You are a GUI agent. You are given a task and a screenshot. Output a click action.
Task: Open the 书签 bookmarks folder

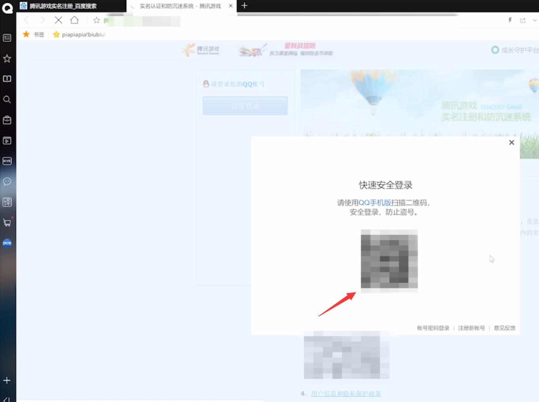point(34,34)
